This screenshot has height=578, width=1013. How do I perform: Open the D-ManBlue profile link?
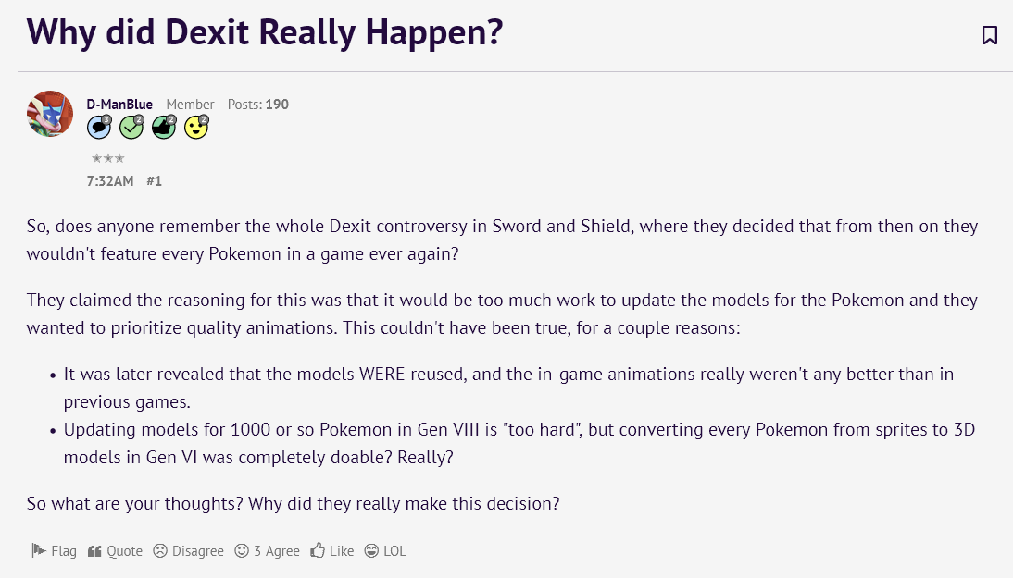coord(119,104)
